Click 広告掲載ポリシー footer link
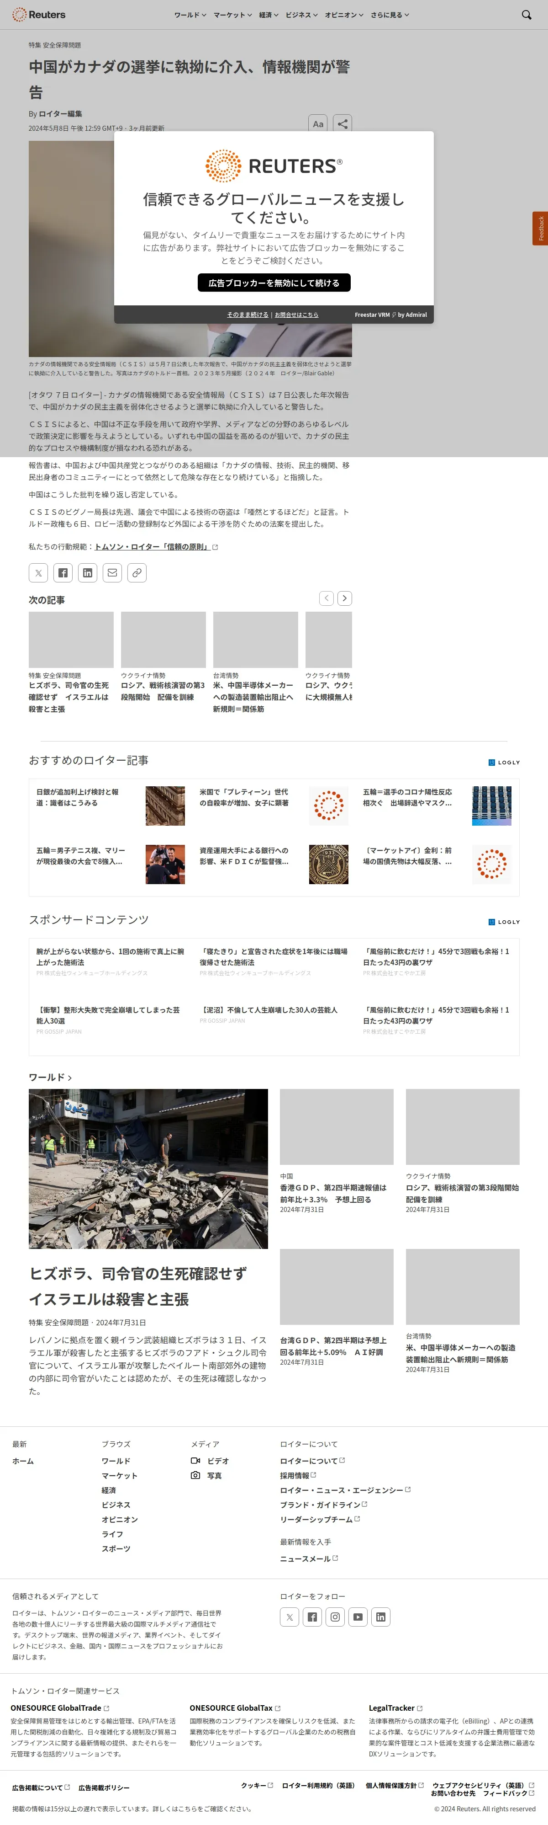 [104, 1788]
